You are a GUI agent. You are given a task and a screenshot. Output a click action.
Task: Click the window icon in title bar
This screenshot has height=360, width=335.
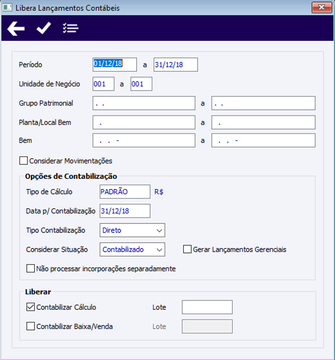point(8,8)
